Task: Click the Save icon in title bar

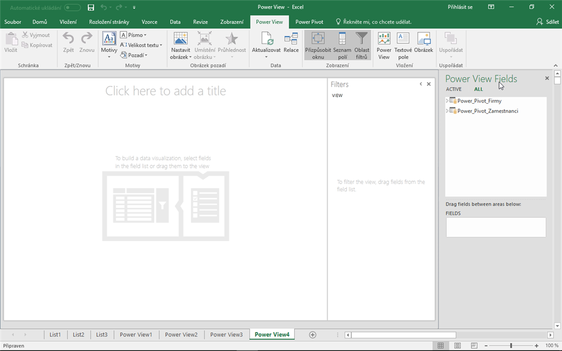Action: (x=91, y=7)
